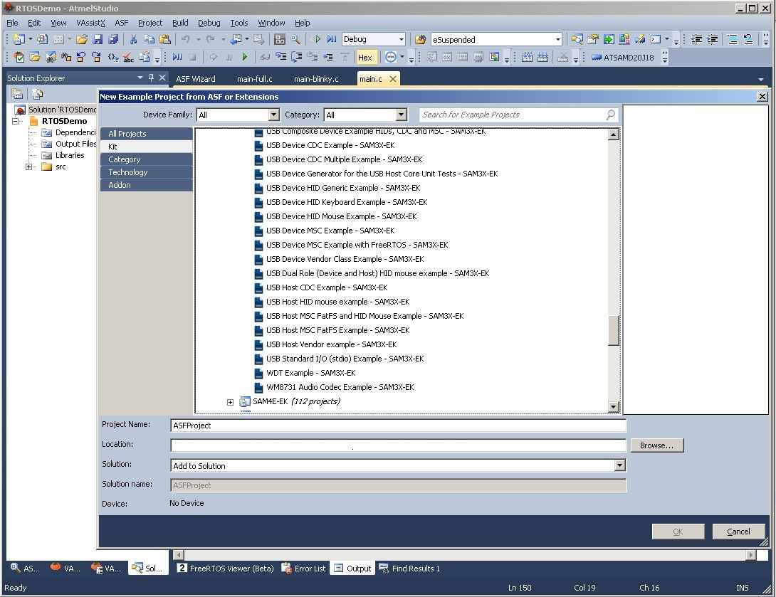Viewport: 776px width, 597px height.
Task: Click the Navigate Backward toolbar icon
Action: 236,40
